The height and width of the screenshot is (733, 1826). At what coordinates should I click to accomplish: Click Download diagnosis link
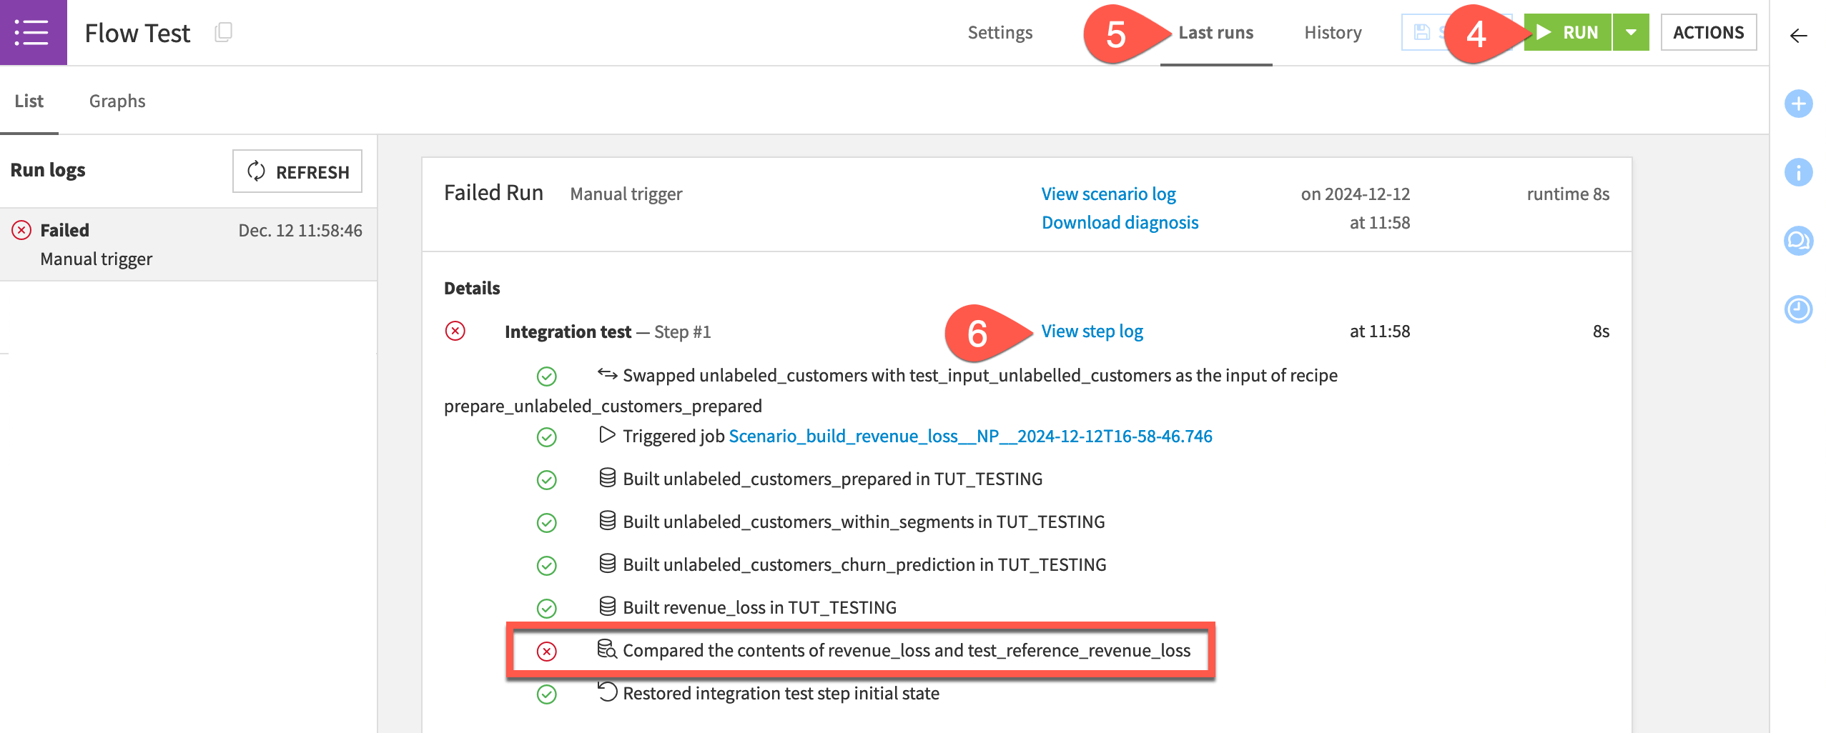[1120, 223]
